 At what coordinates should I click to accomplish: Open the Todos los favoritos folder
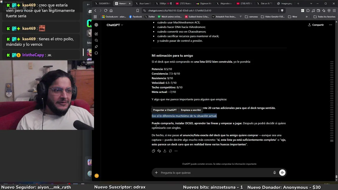(325, 17)
